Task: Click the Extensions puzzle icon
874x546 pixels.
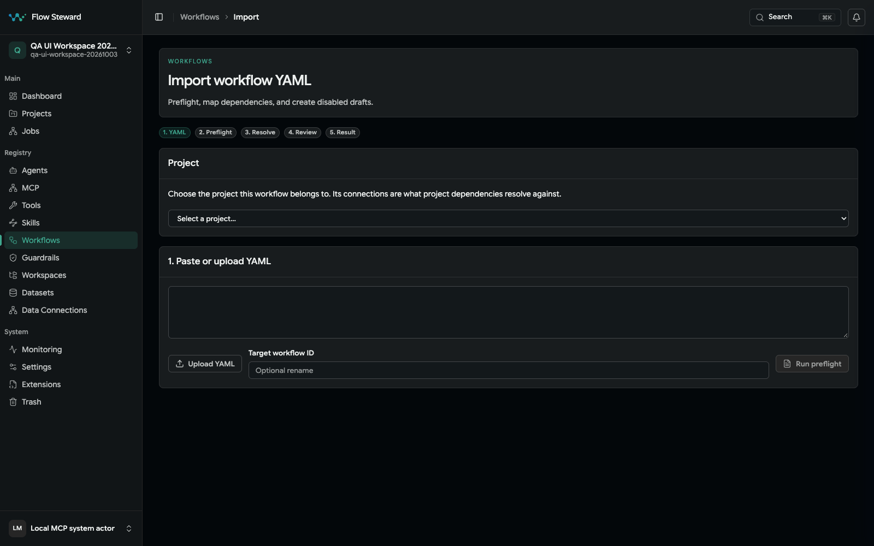Action: (13, 384)
